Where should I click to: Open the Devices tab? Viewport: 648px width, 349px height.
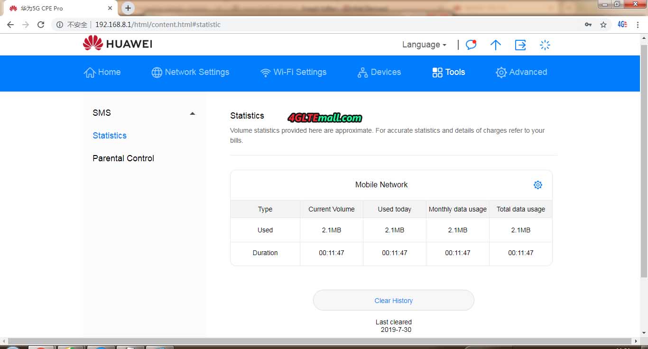379,72
